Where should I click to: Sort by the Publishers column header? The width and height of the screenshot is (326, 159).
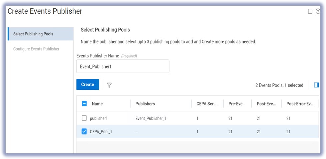(x=145, y=104)
